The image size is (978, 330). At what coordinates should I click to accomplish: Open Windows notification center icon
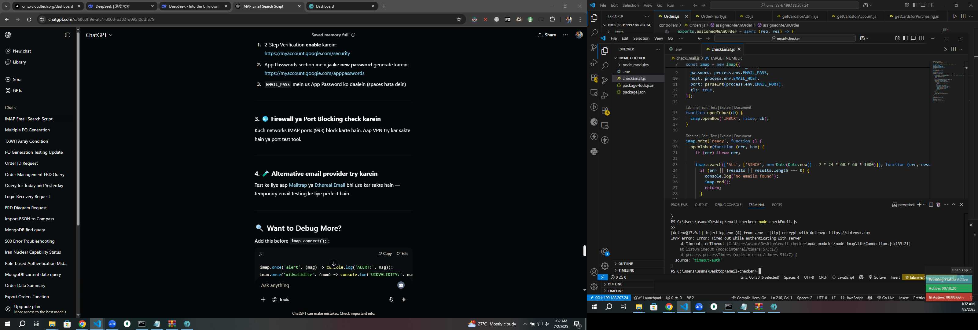(577, 324)
